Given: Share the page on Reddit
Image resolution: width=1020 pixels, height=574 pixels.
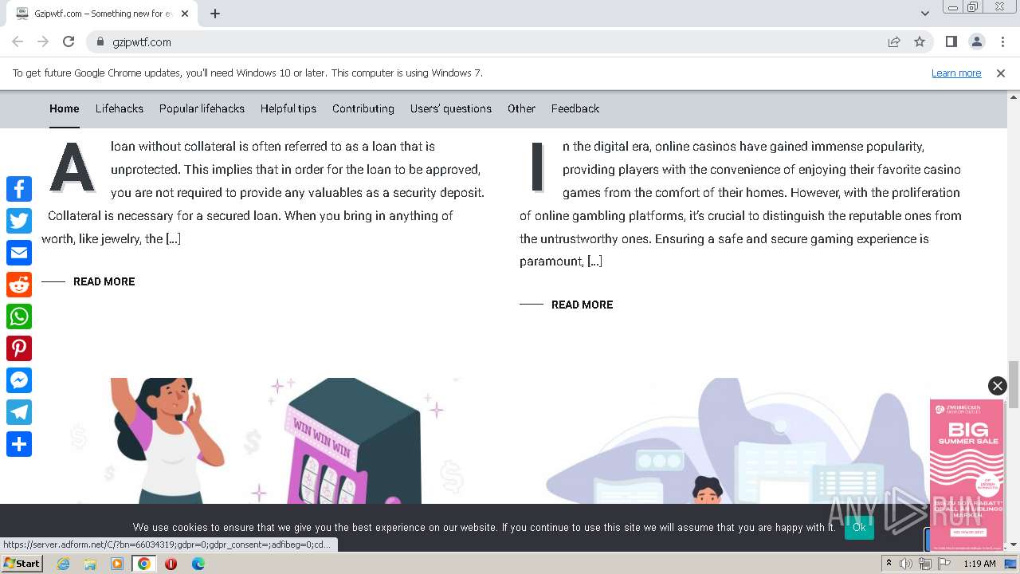Looking at the screenshot, I should (19, 285).
